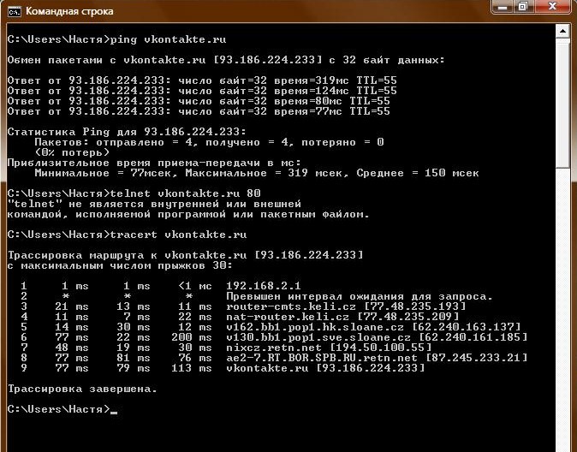Click hop 3 router-cmts.keli.cz entry
The width and height of the screenshot is (577, 452).
[346, 306]
